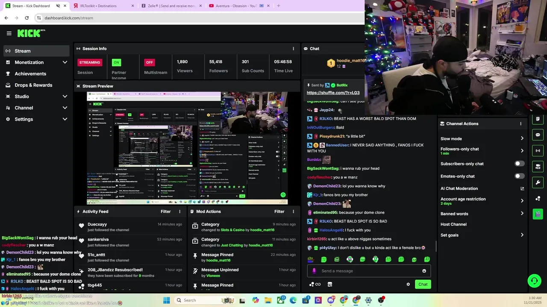Viewport: 547px width, 307px height.
Task: Open Slow mode options
Action: coord(482,139)
